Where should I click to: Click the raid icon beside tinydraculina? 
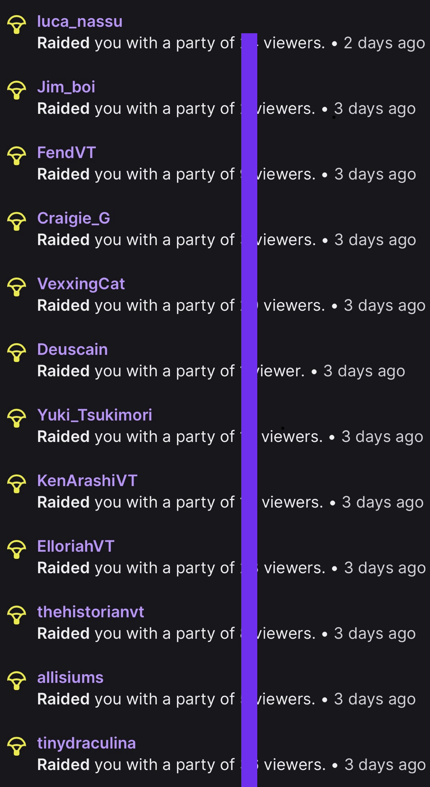point(17,746)
